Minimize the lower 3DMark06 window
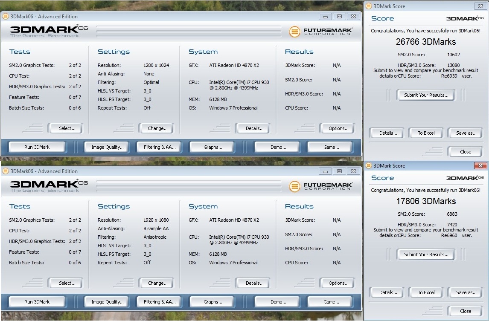This screenshot has height=321, width=489. (x=325, y=171)
